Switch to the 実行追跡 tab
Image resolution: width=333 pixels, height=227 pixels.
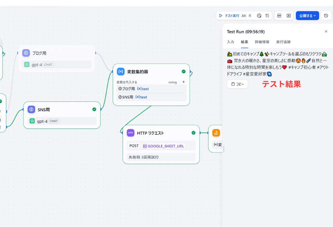point(283,42)
